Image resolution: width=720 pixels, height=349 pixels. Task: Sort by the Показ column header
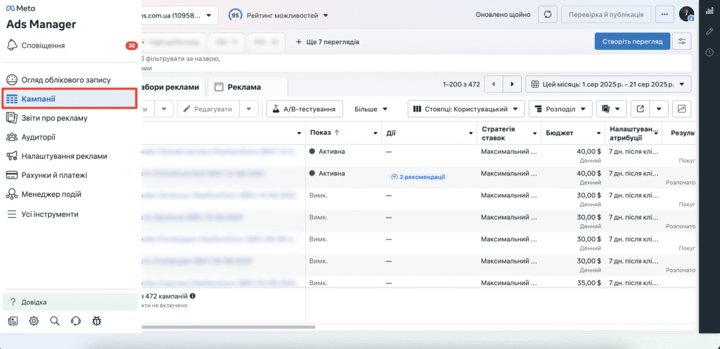[325, 133]
